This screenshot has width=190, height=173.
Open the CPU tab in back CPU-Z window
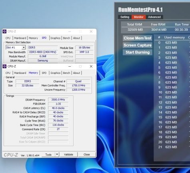pyautogui.click(x=8, y=38)
